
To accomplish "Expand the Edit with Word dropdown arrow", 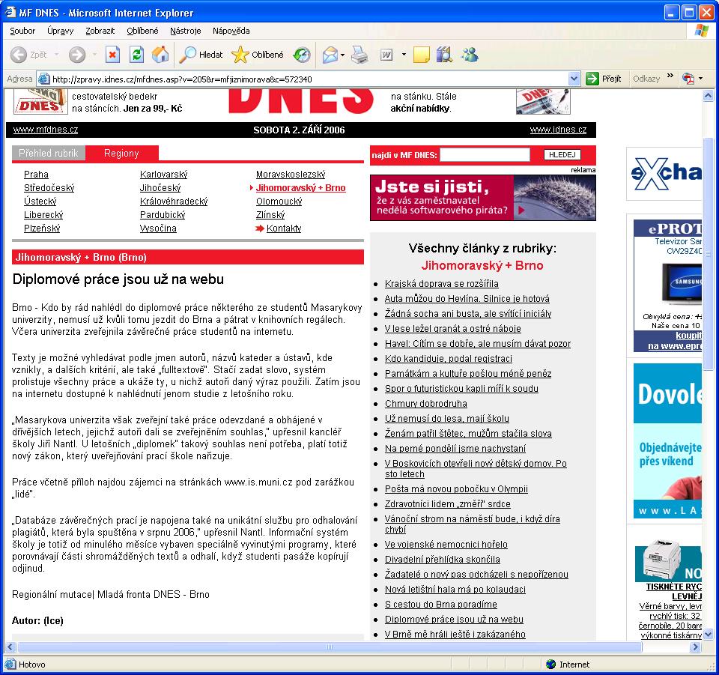I will tap(404, 55).
